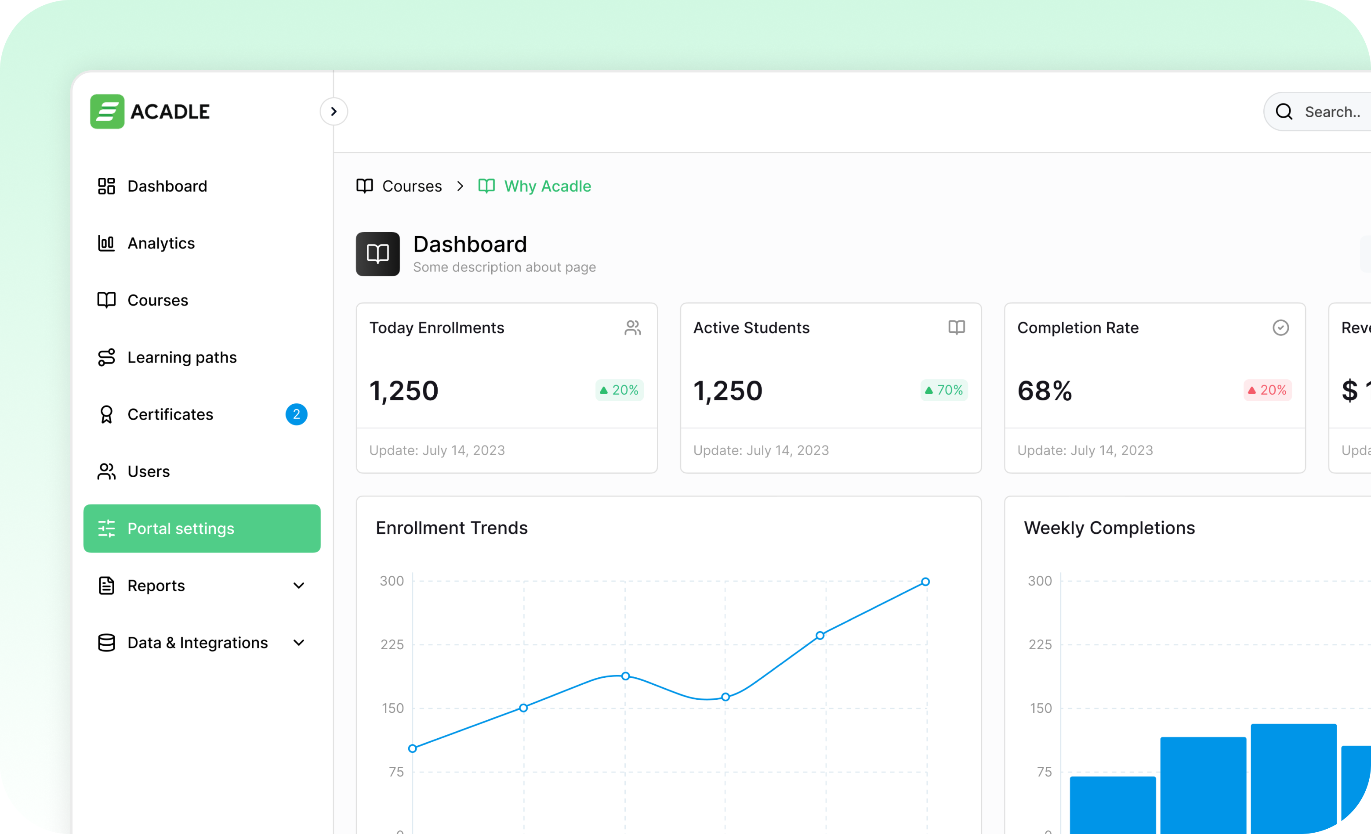Screen dimensions: 1371x834
Task: Expand the Reports submenu chevron
Action: tap(299, 586)
